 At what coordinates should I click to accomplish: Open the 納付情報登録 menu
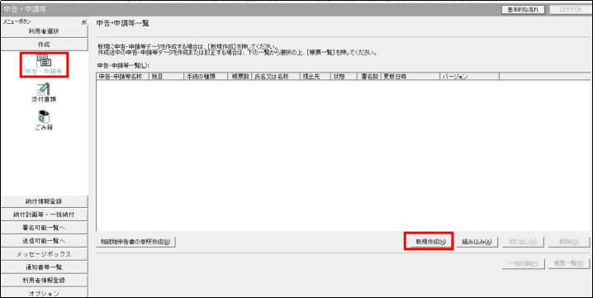click(44, 201)
